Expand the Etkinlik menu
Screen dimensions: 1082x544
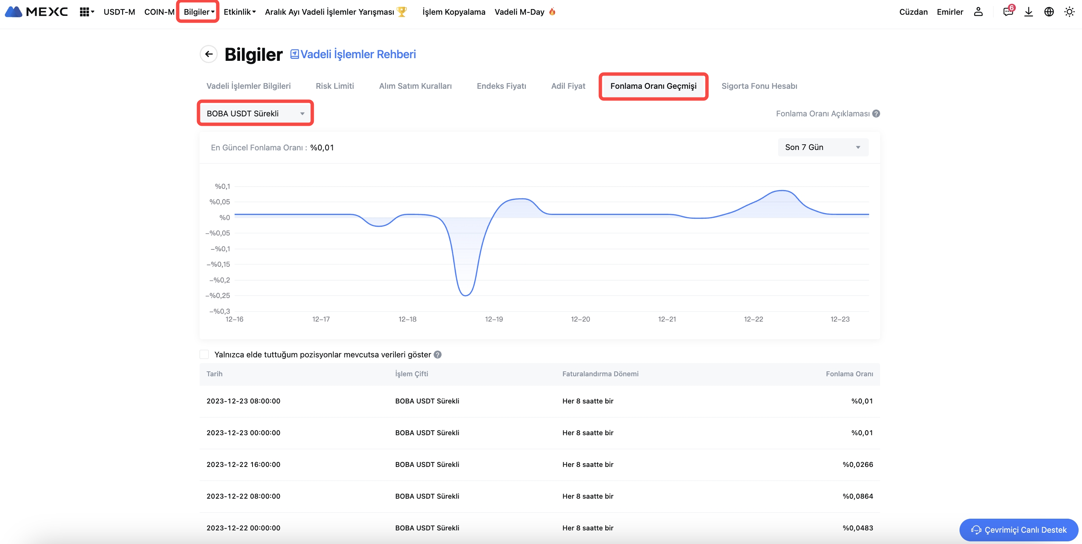(239, 12)
